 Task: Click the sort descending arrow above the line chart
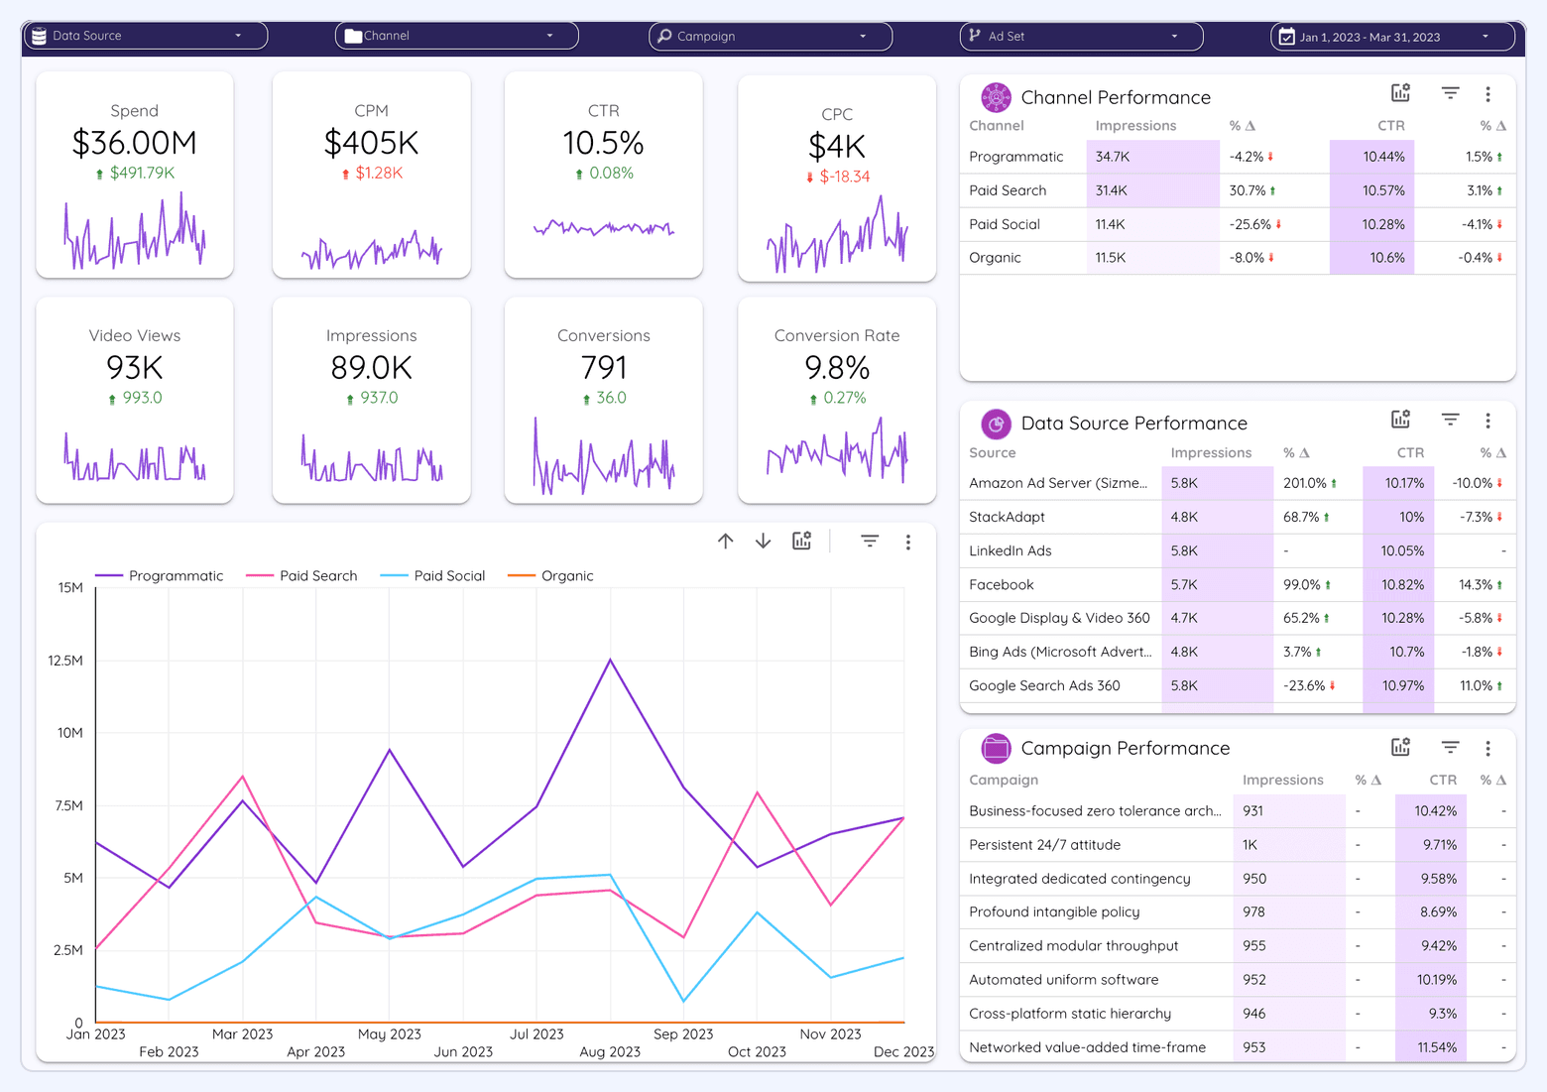[x=763, y=542]
